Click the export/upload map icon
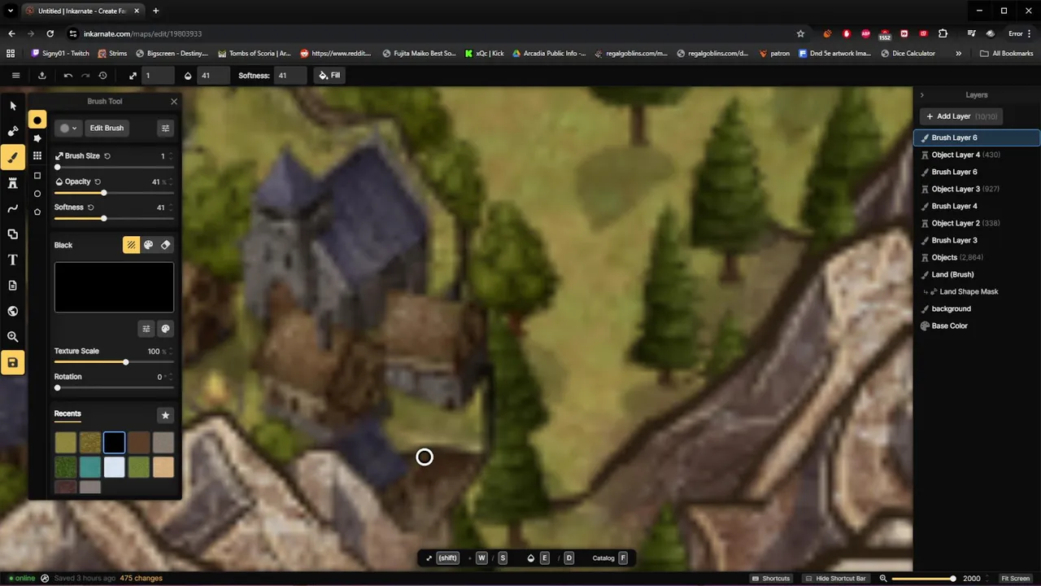 click(42, 75)
